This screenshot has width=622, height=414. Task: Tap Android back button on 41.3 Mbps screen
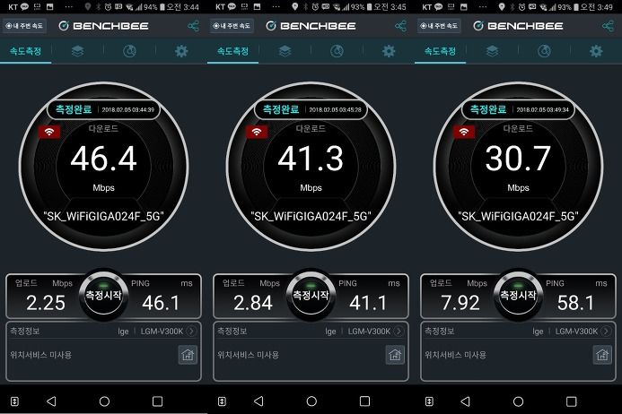(x=258, y=401)
